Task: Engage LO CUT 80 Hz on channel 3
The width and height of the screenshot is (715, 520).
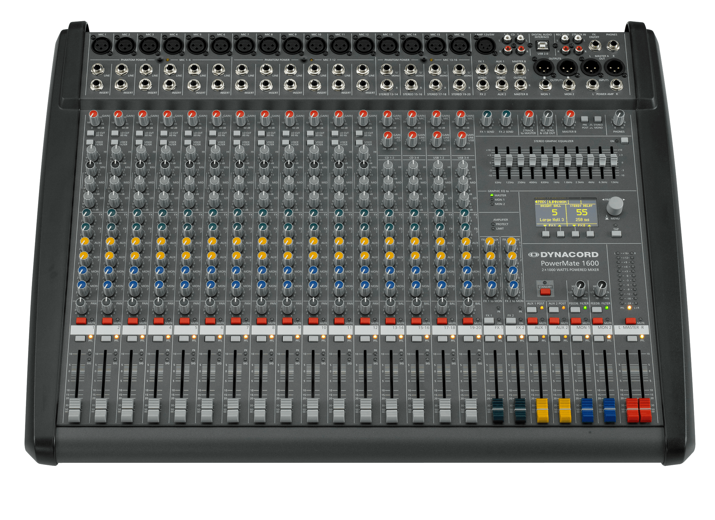Action: (x=139, y=134)
